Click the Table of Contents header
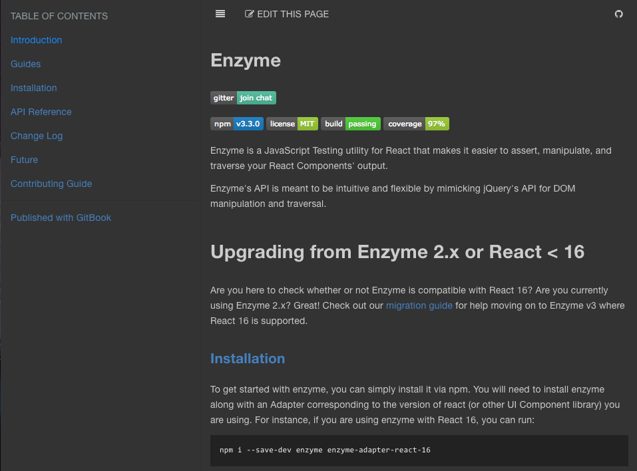 point(59,16)
